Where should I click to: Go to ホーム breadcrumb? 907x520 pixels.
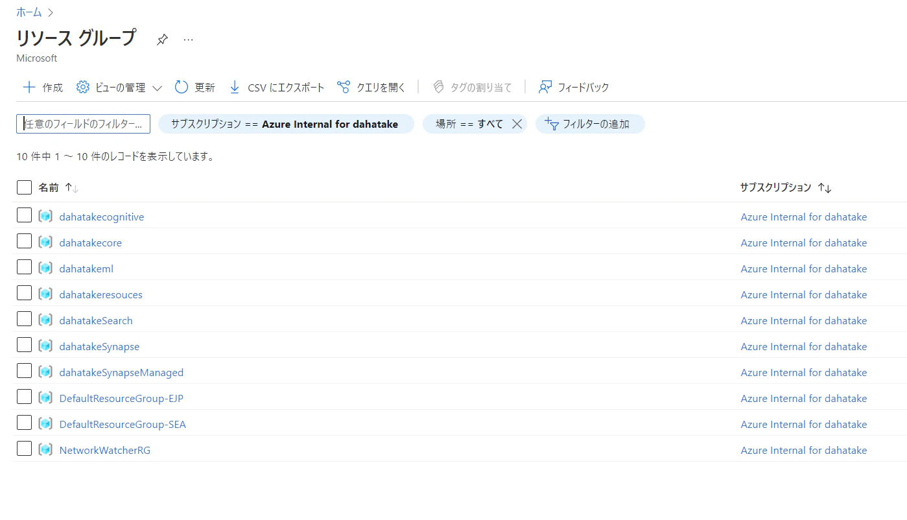click(x=29, y=12)
